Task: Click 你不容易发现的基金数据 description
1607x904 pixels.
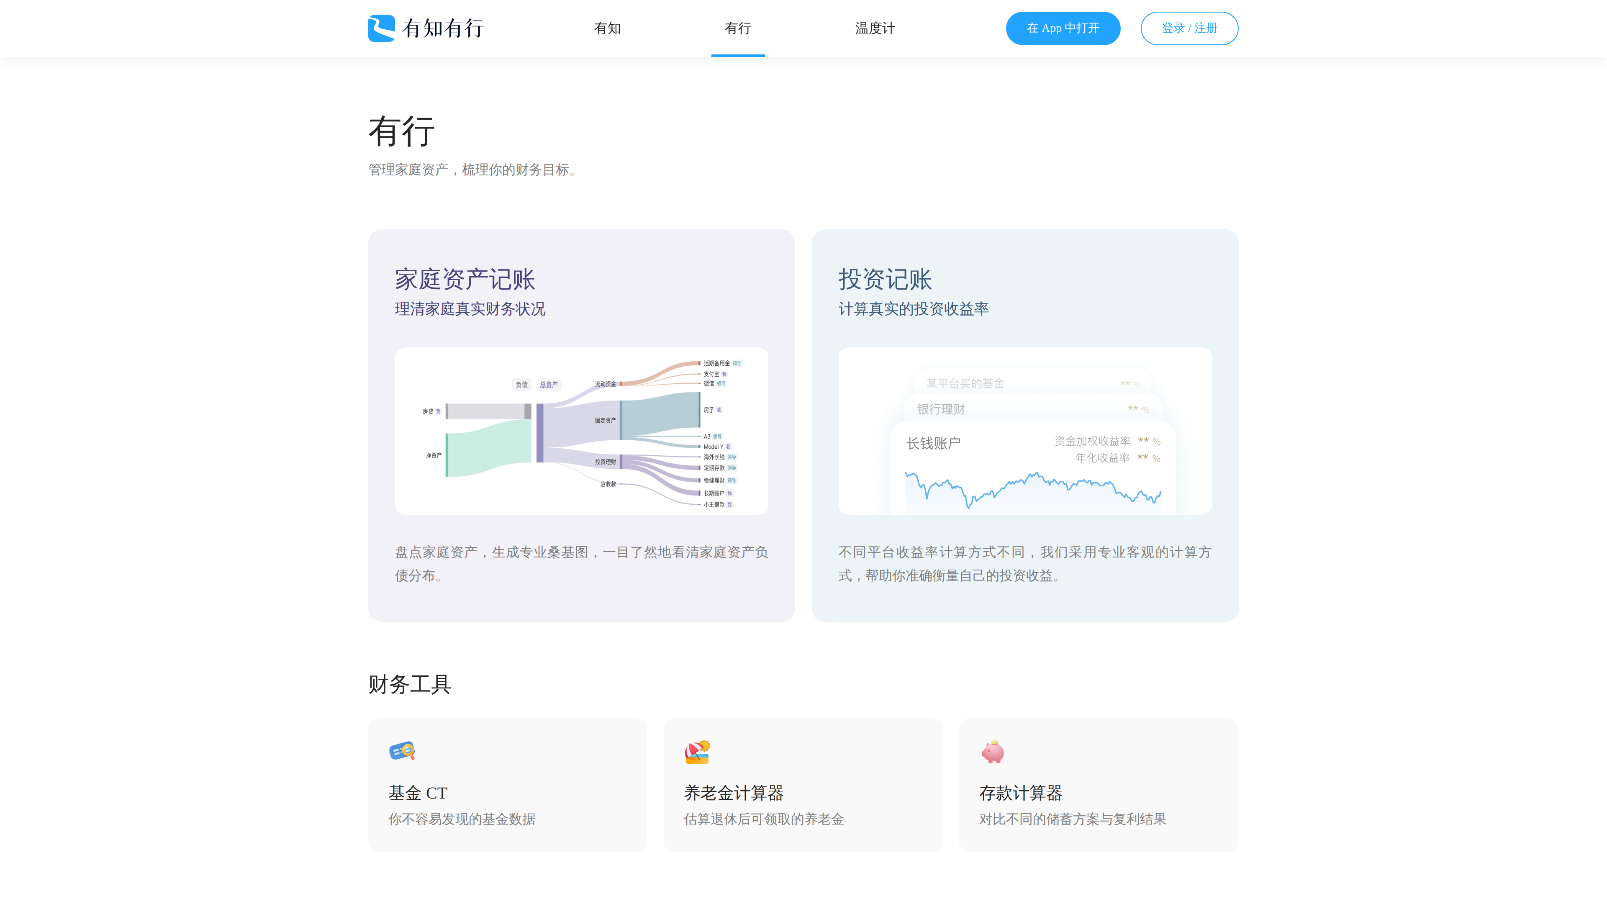Action: pyautogui.click(x=462, y=819)
